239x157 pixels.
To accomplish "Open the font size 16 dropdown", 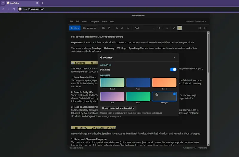I will (x=160, y=28).
